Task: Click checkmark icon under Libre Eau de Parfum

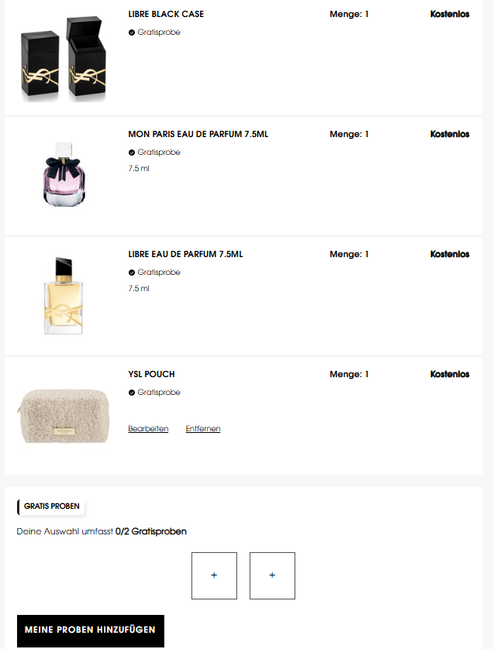Action: 132,273
